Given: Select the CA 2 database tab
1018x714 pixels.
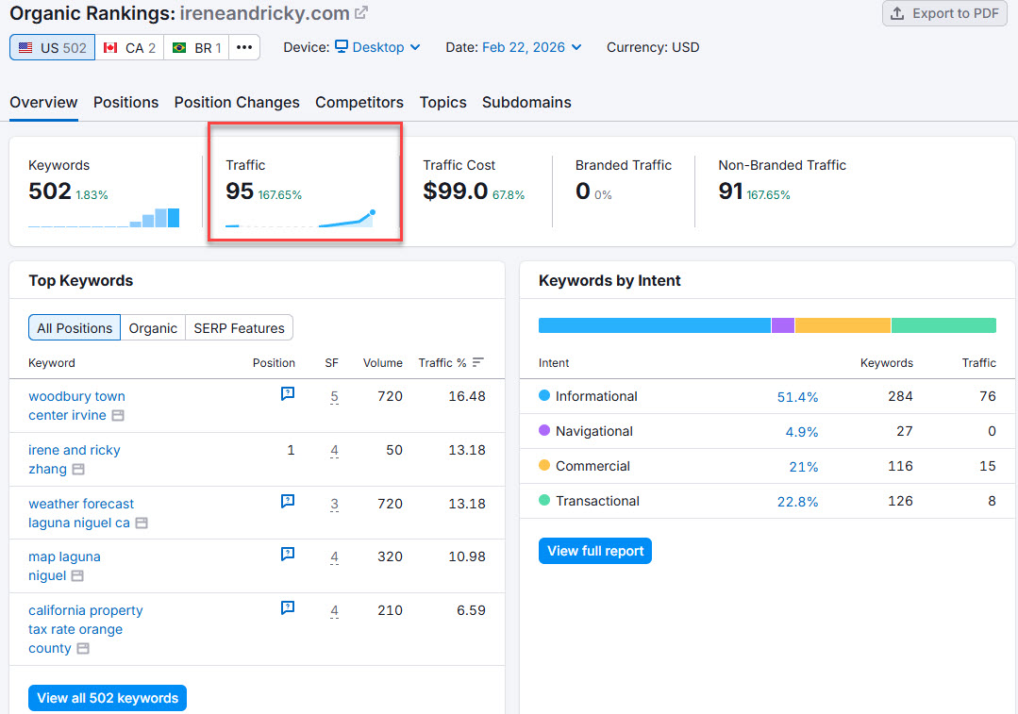Looking at the screenshot, I should click(x=130, y=47).
